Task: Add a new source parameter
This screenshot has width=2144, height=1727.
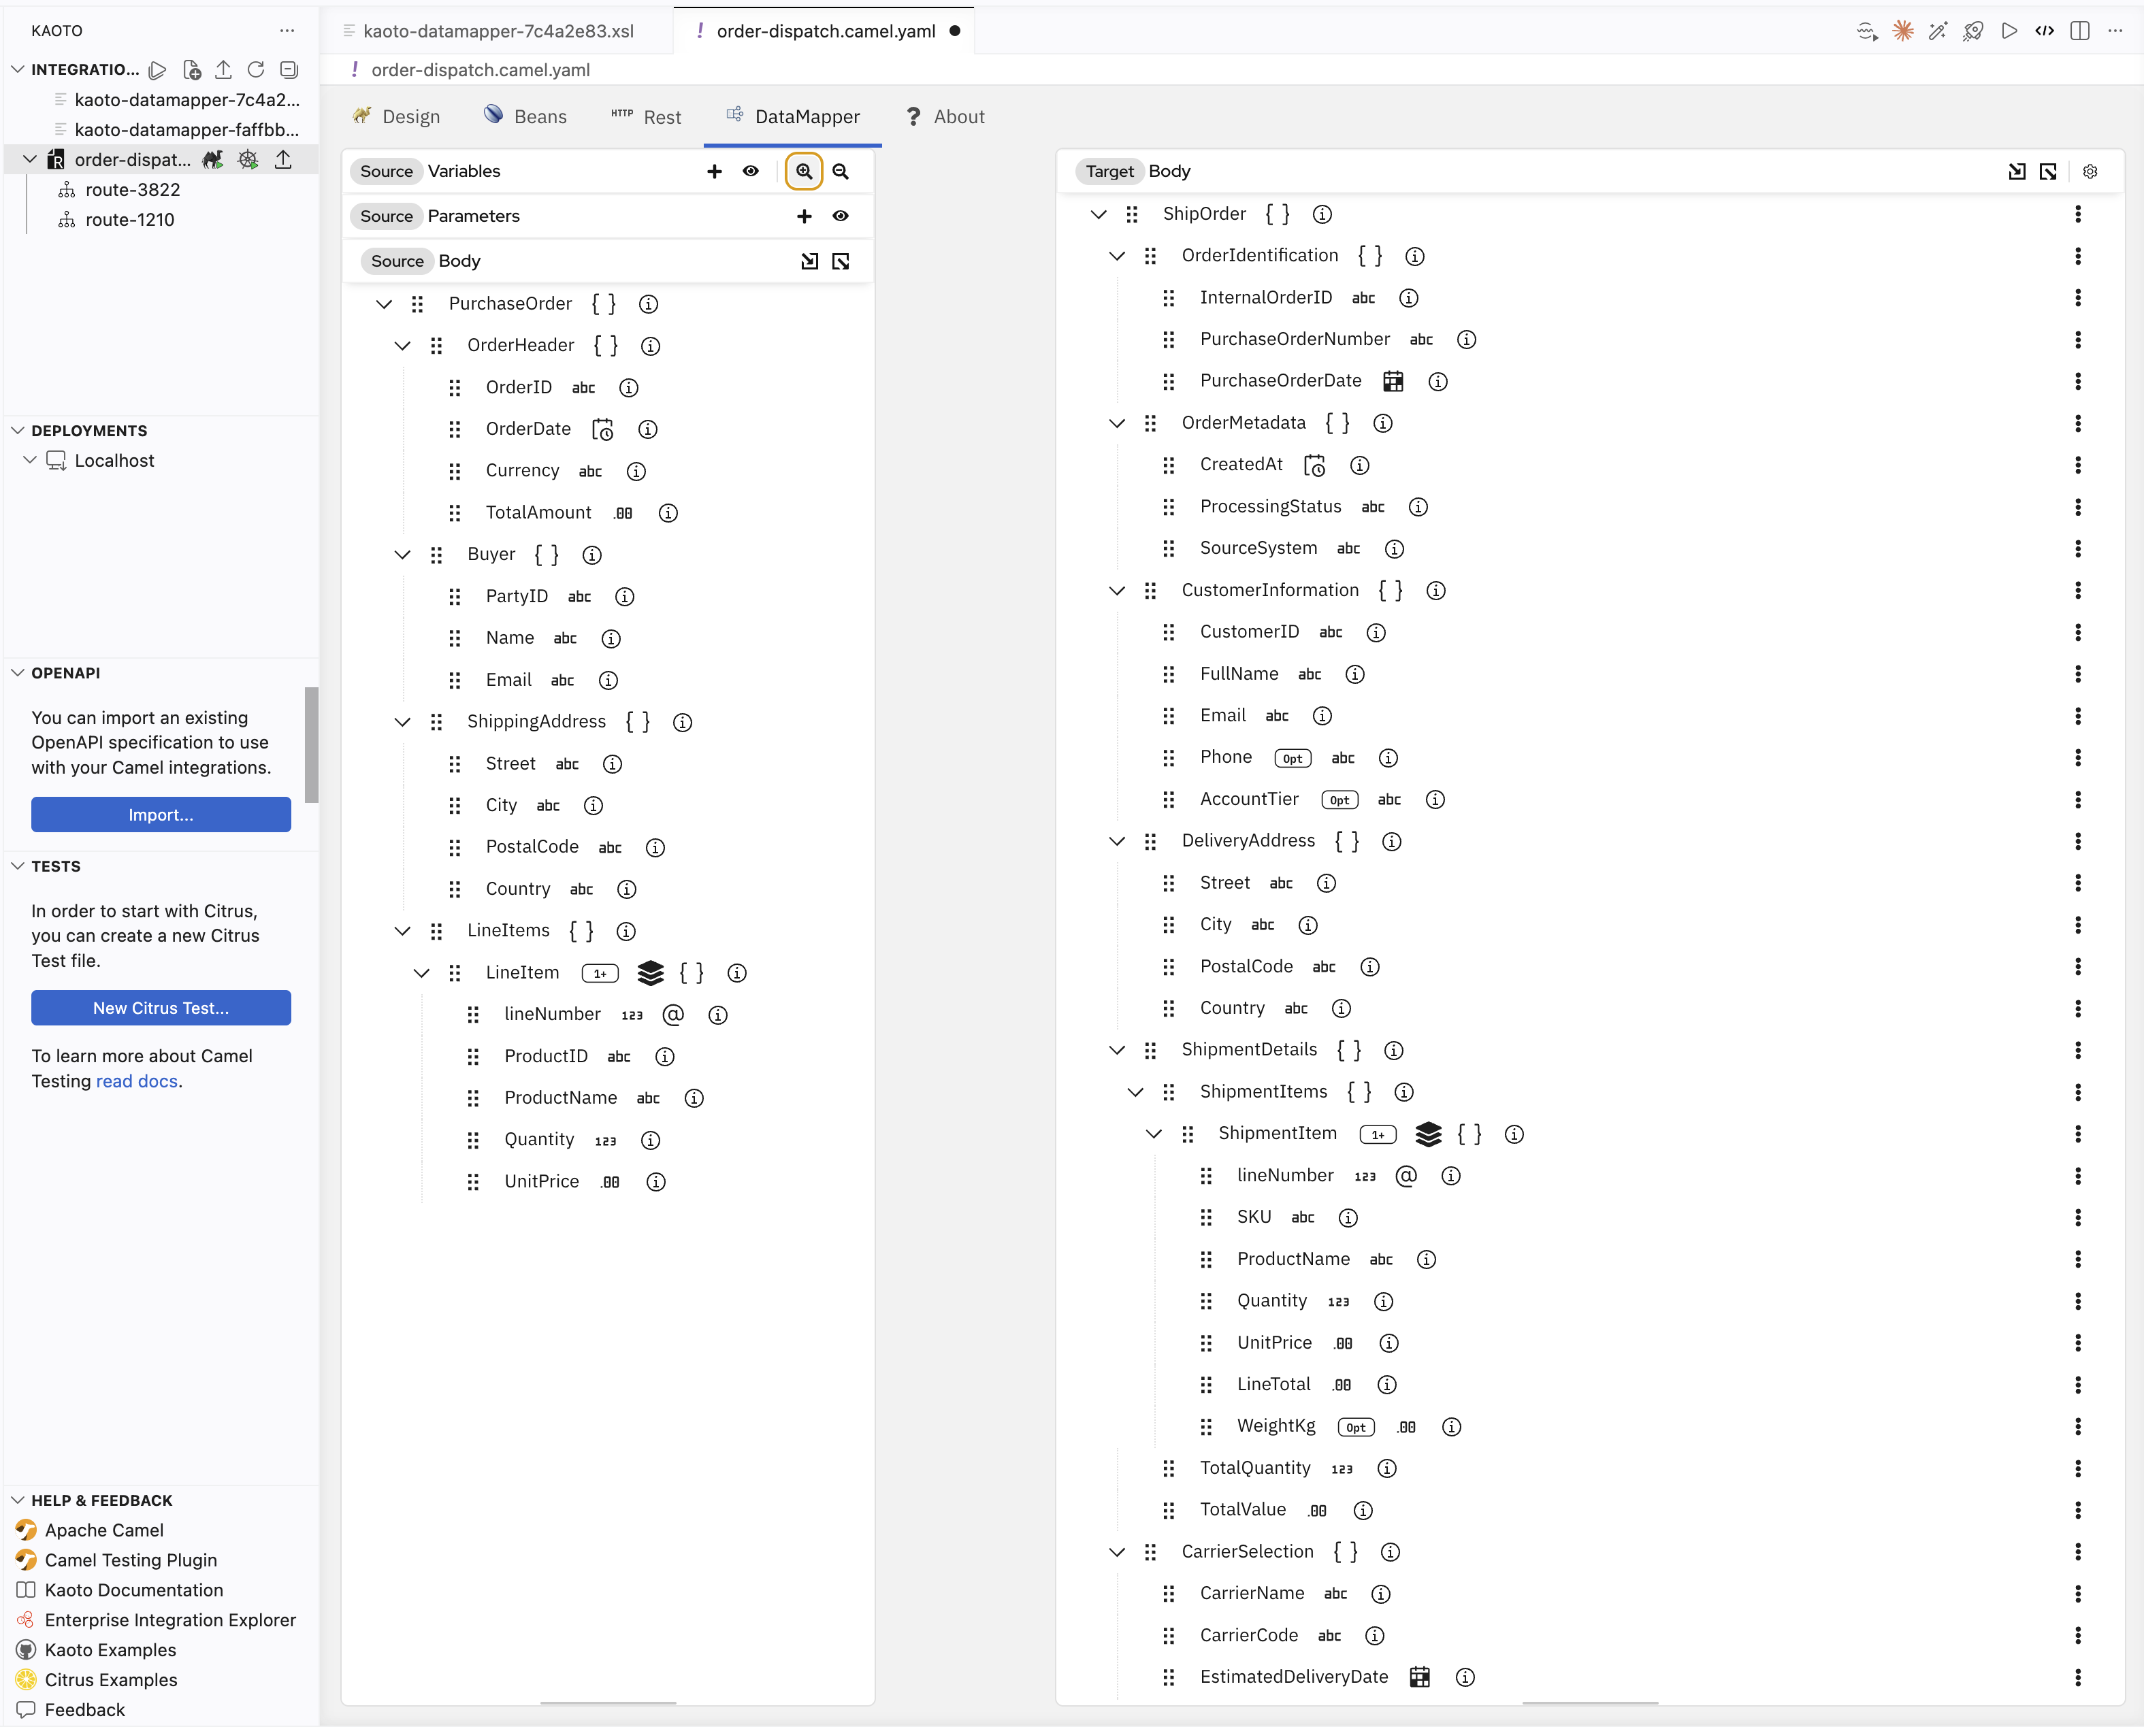Action: pos(804,216)
